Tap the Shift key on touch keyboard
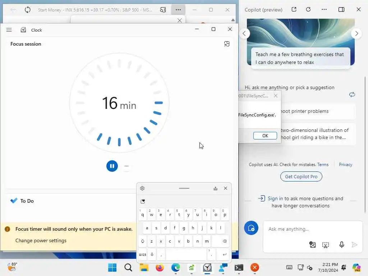This screenshot has height=276, width=368. coord(142,241)
